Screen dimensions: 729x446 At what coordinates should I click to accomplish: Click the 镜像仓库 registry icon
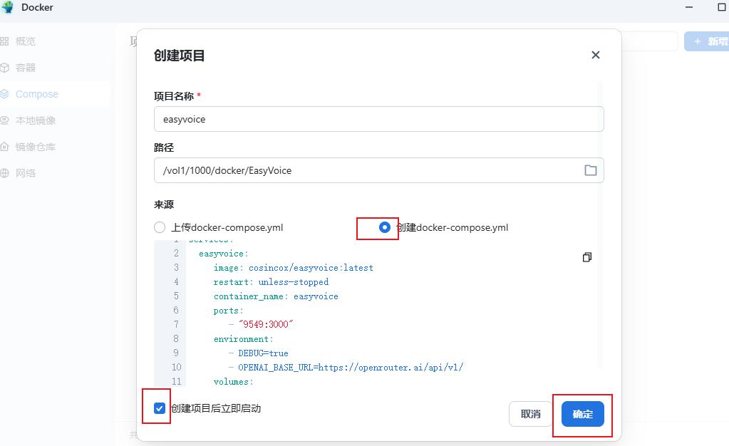pyautogui.click(x=4, y=147)
